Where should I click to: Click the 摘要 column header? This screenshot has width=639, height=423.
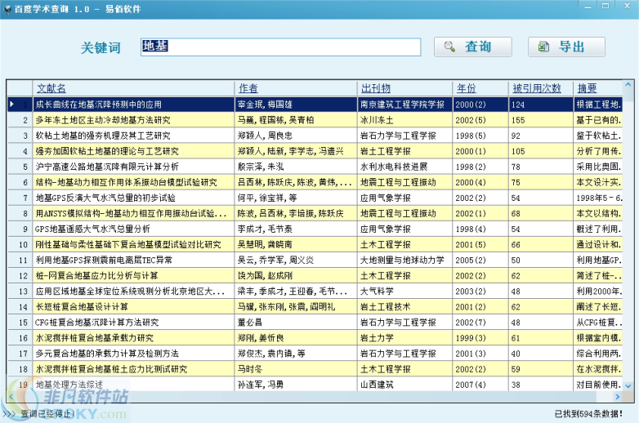pyautogui.click(x=587, y=88)
